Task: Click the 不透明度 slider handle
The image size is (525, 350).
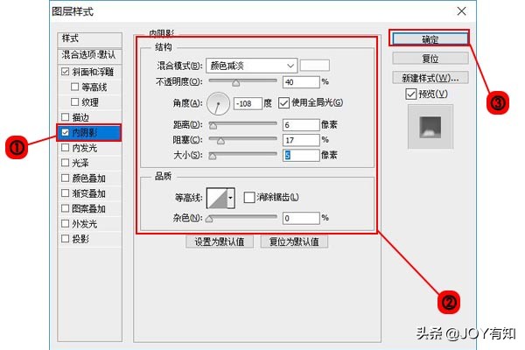Action: point(236,83)
